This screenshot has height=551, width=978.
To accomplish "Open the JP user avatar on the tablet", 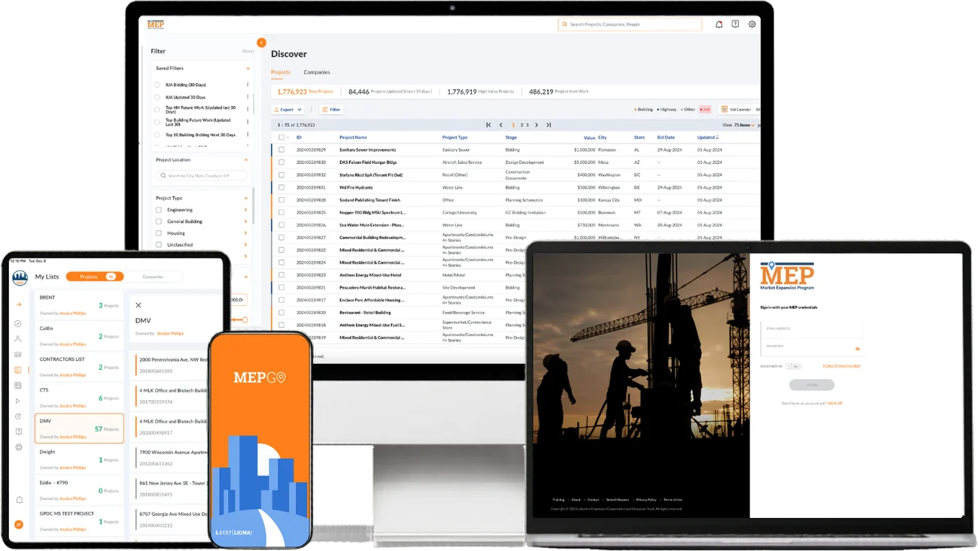I will [x=19, y=525].
